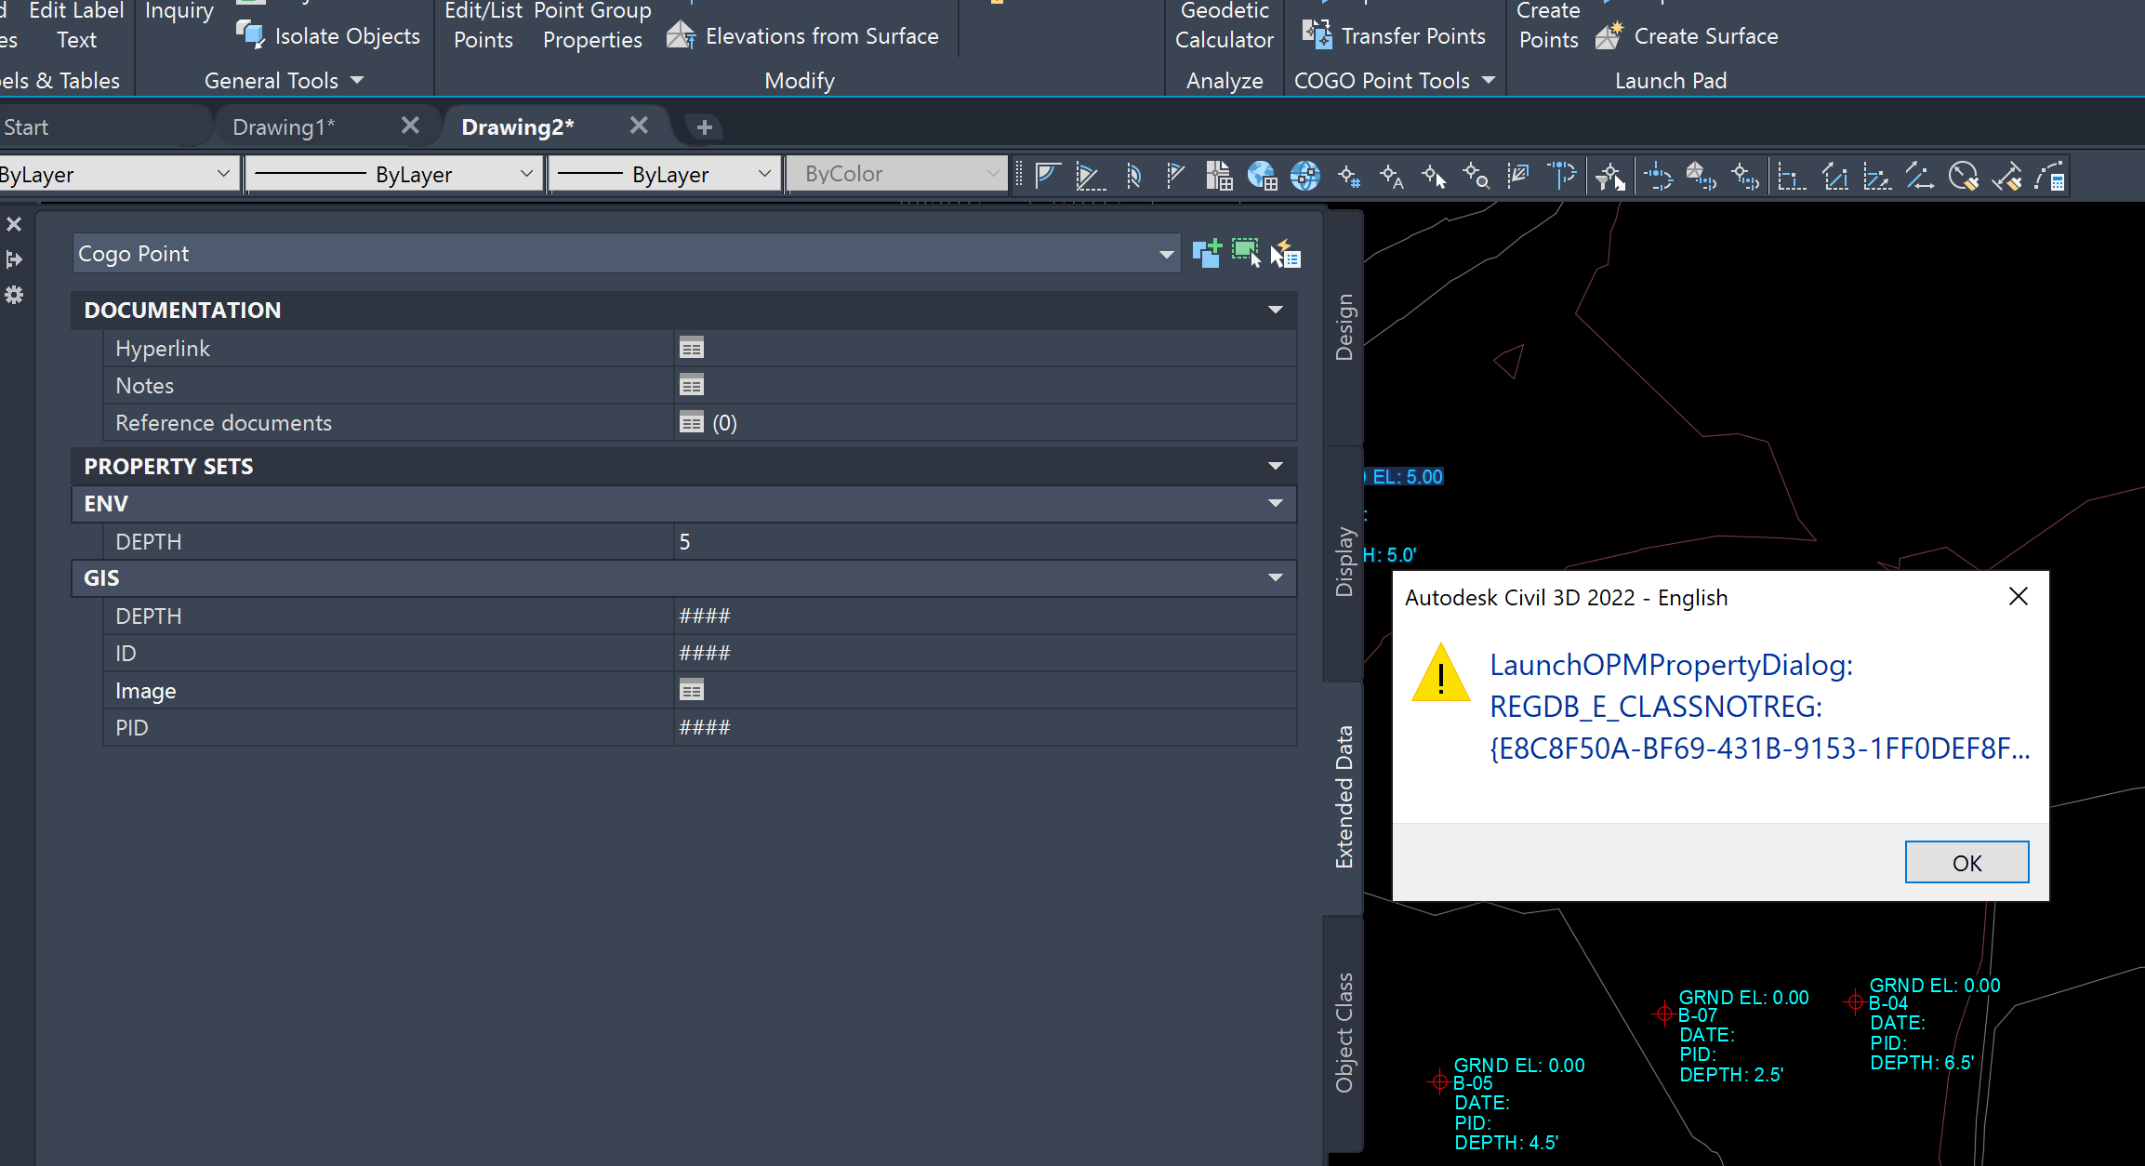Close the Drawing2 tab
The width and height of the screenshot is (2145, 1166).
click(x=639, y=126)
